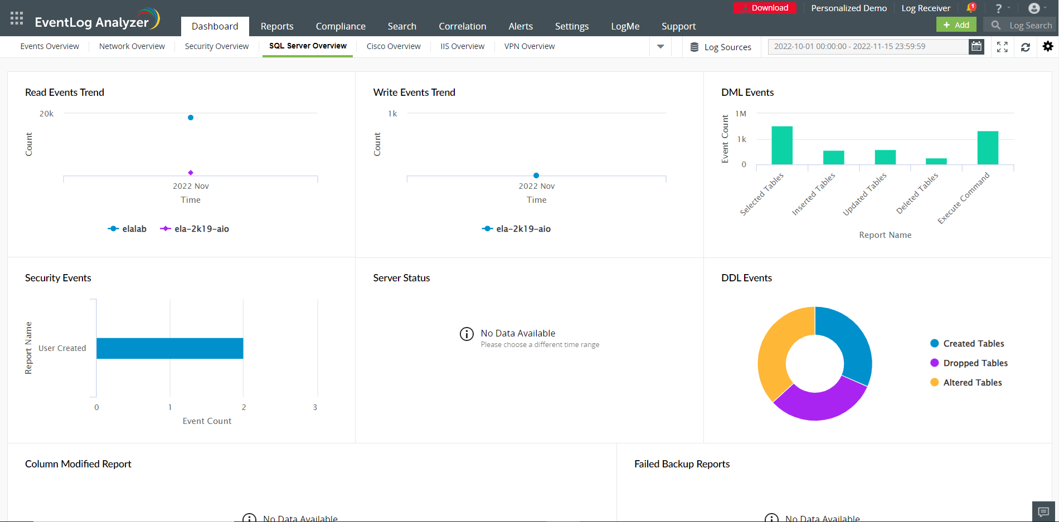Click the Execute Command bar in DML Events
Viewport: 1059px width, 522px height.
pos(988,148)
